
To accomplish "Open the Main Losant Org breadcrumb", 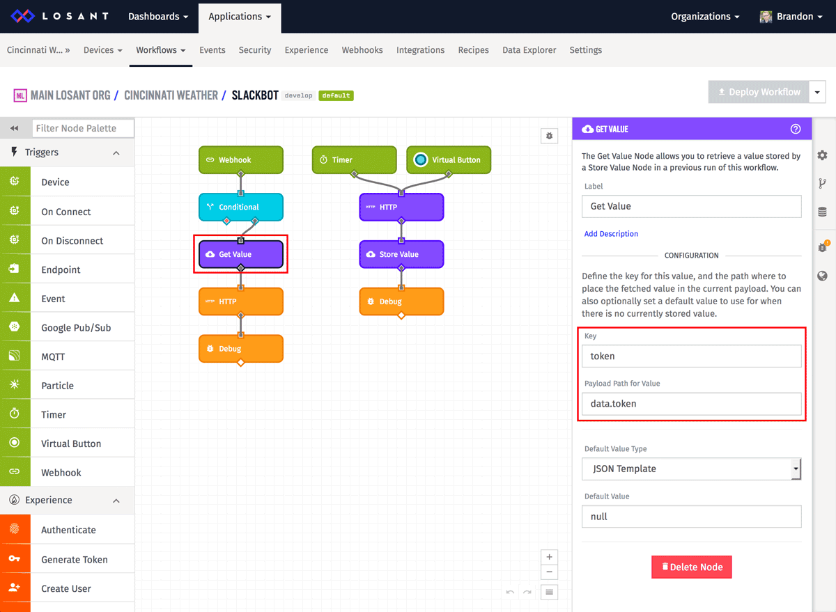I will [x=70, y=95].
